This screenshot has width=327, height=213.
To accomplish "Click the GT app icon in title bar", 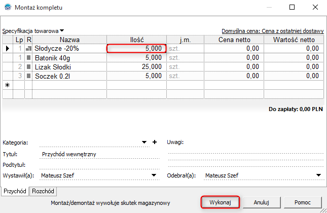I will [x=8, y=7].
